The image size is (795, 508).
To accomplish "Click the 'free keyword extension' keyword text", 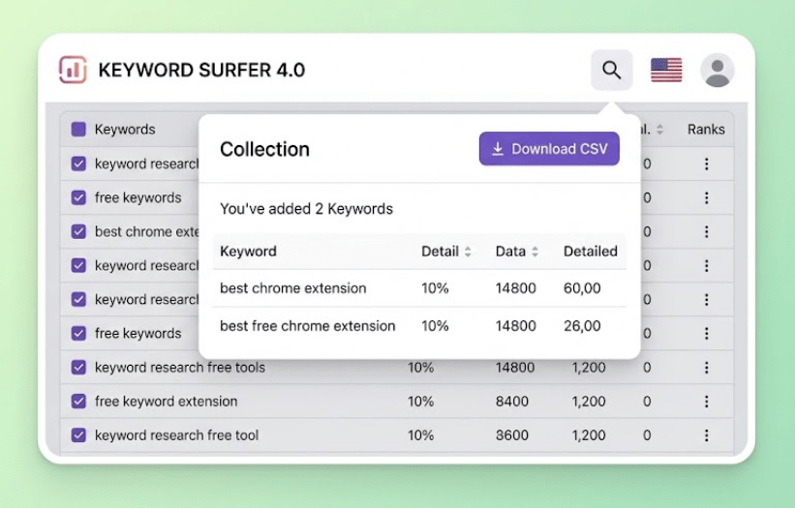I will point(166,402).
